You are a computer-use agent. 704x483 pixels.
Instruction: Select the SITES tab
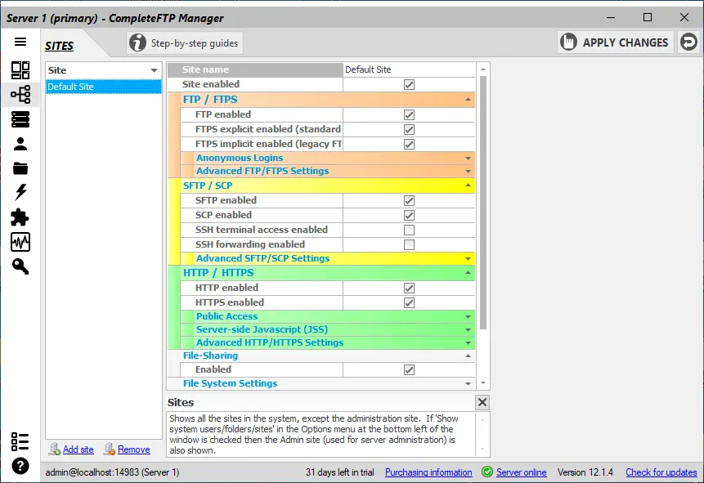(x=59, y=46)
